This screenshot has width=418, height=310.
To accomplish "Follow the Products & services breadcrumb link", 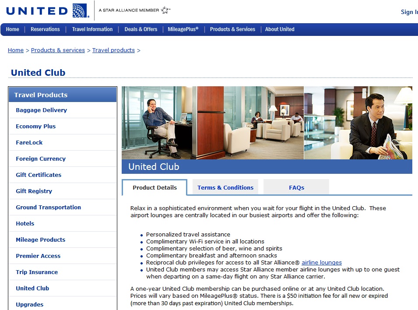I will tap(58, 50).
